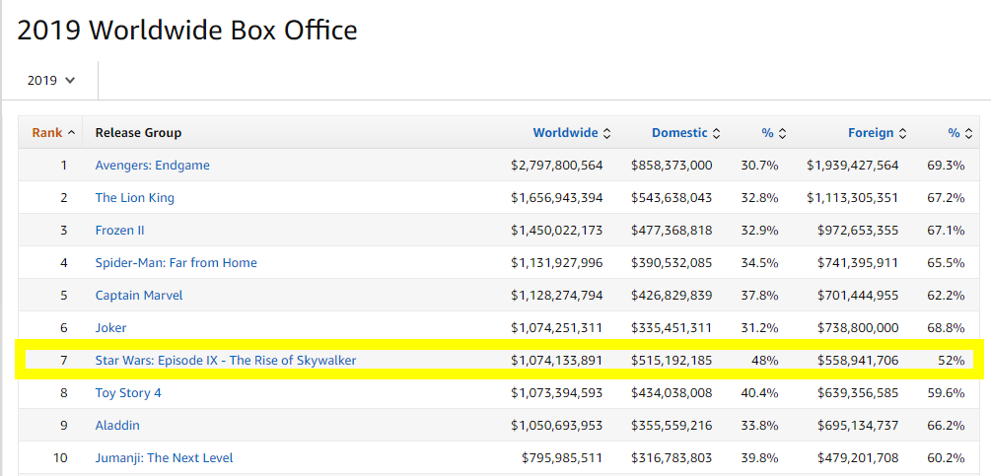Select domestic value $355,559,216
Viewport: 991px width, 476px height.
point(672,426)
